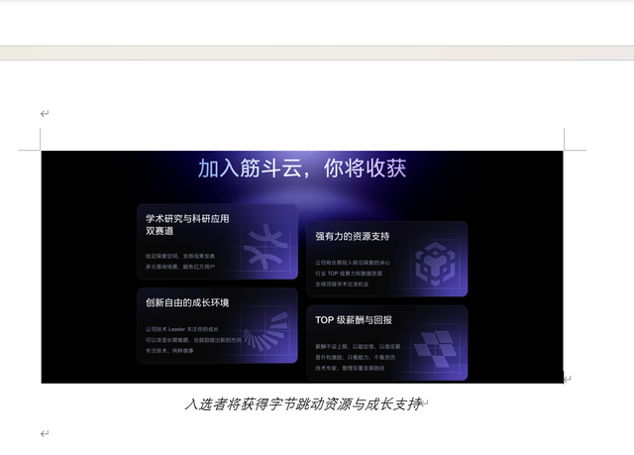The image size is (634, 455).
Task: Click the crossing-lines icon in 学术研究 card
Action: [266, 247]
